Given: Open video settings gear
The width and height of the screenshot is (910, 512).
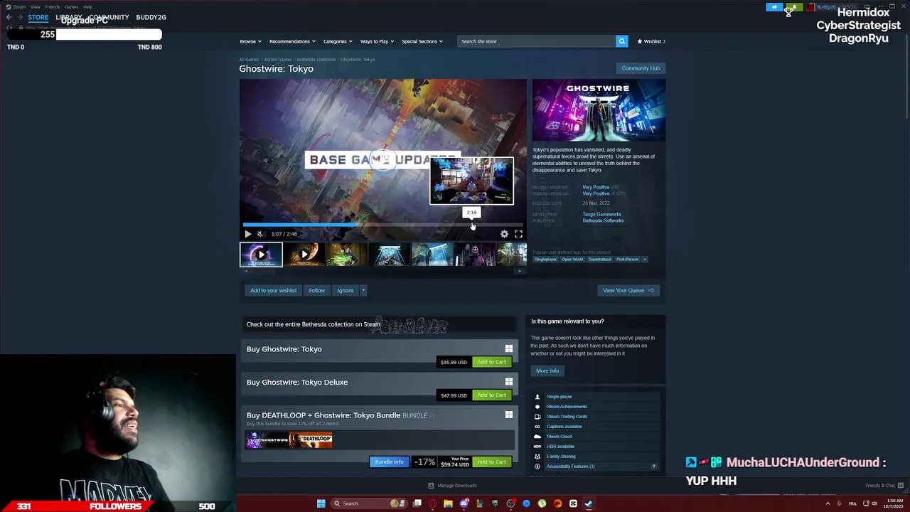Looking at the screenshot, I should 504,234.
